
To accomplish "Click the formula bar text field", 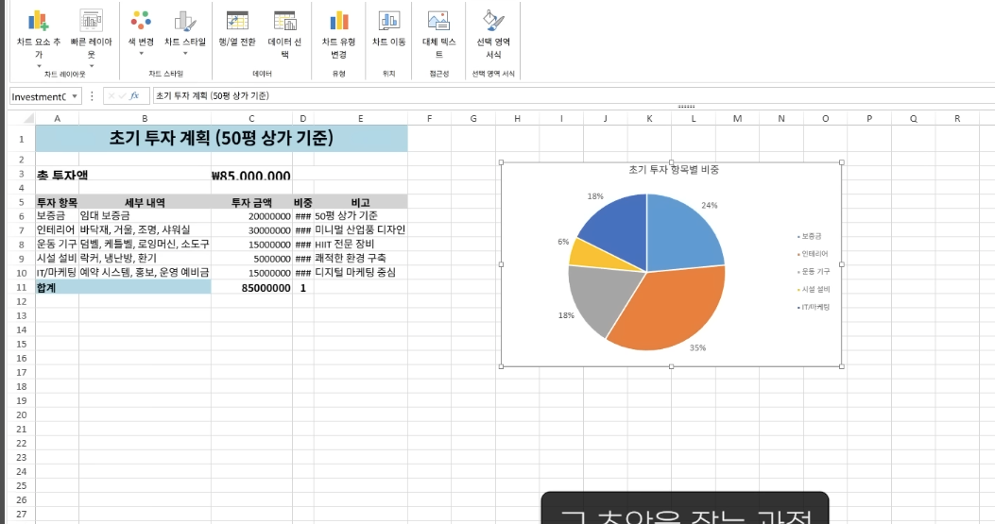I will (573, 95).
